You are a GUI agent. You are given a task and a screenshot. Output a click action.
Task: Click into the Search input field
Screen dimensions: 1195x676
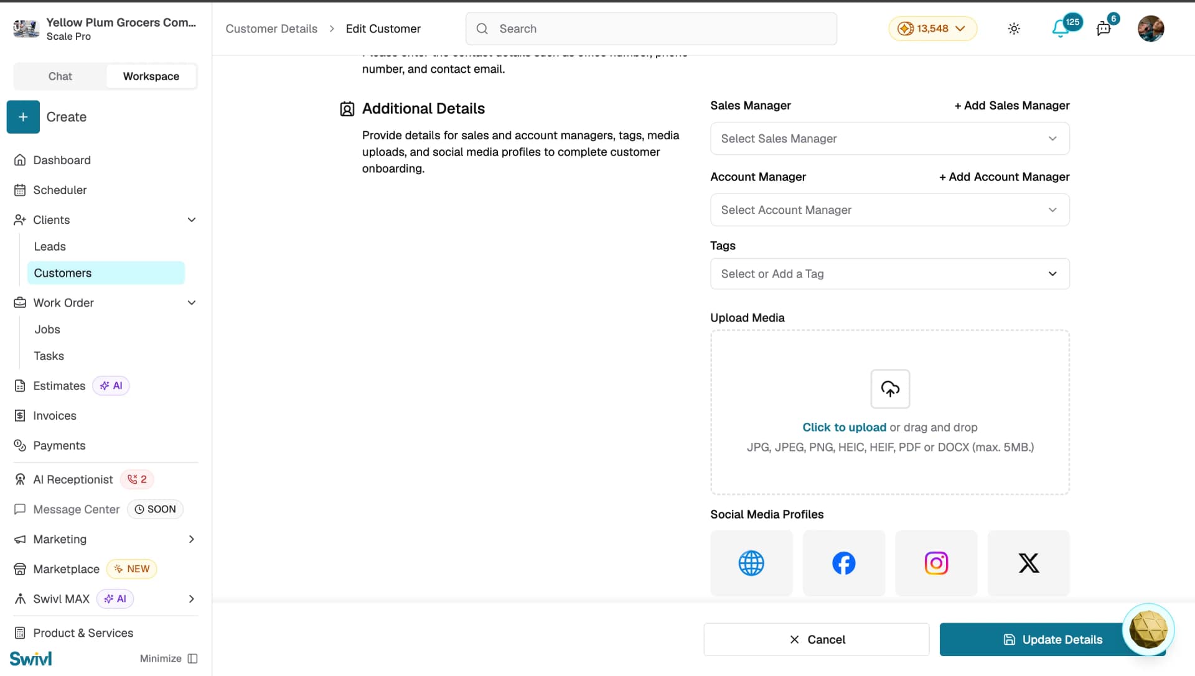pyautogui.click(x=651, y=29)
